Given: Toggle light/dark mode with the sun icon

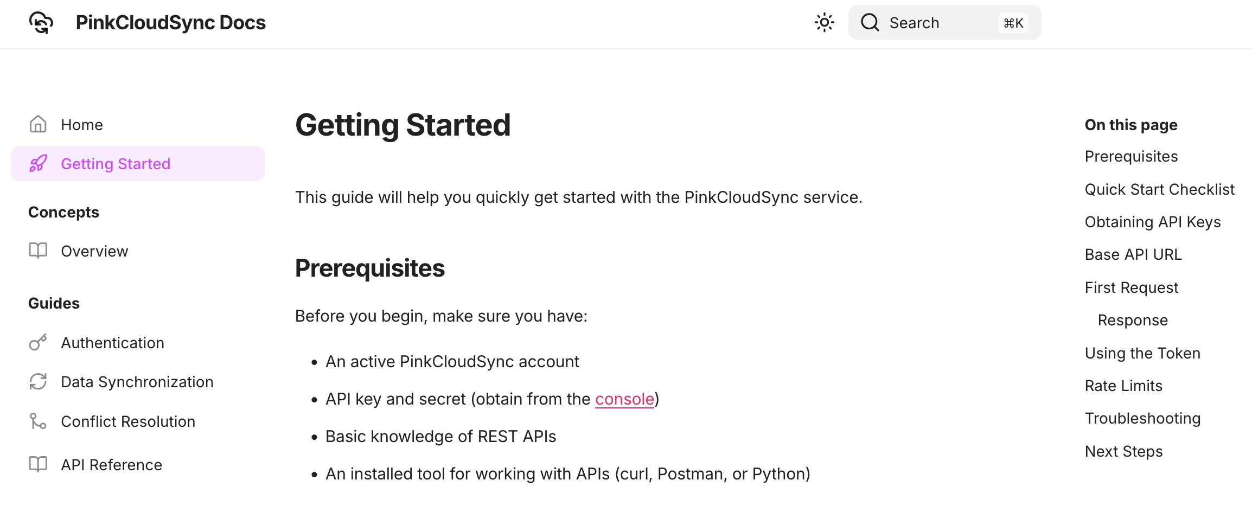Looking at the screenshot, I should pos(823,22).
